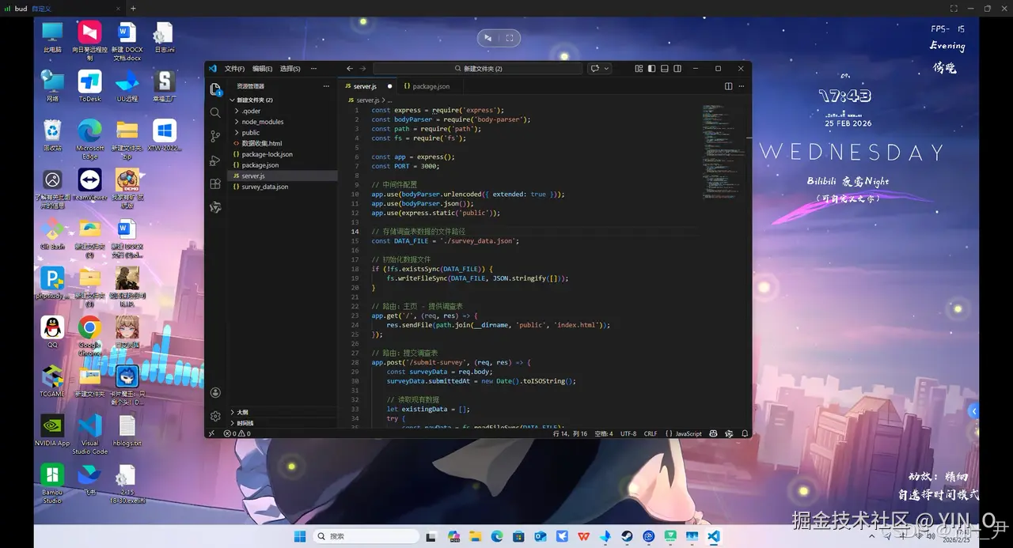Open the bottom-most activity bar extension icon
Image resolution: width=1013 pixels, height=548 pixels.
[x=215, y=207]
